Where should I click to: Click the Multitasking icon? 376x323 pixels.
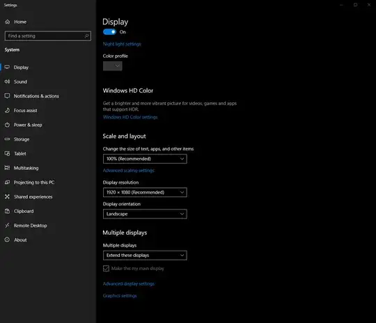pyautogui.click(x=7, y=168)
